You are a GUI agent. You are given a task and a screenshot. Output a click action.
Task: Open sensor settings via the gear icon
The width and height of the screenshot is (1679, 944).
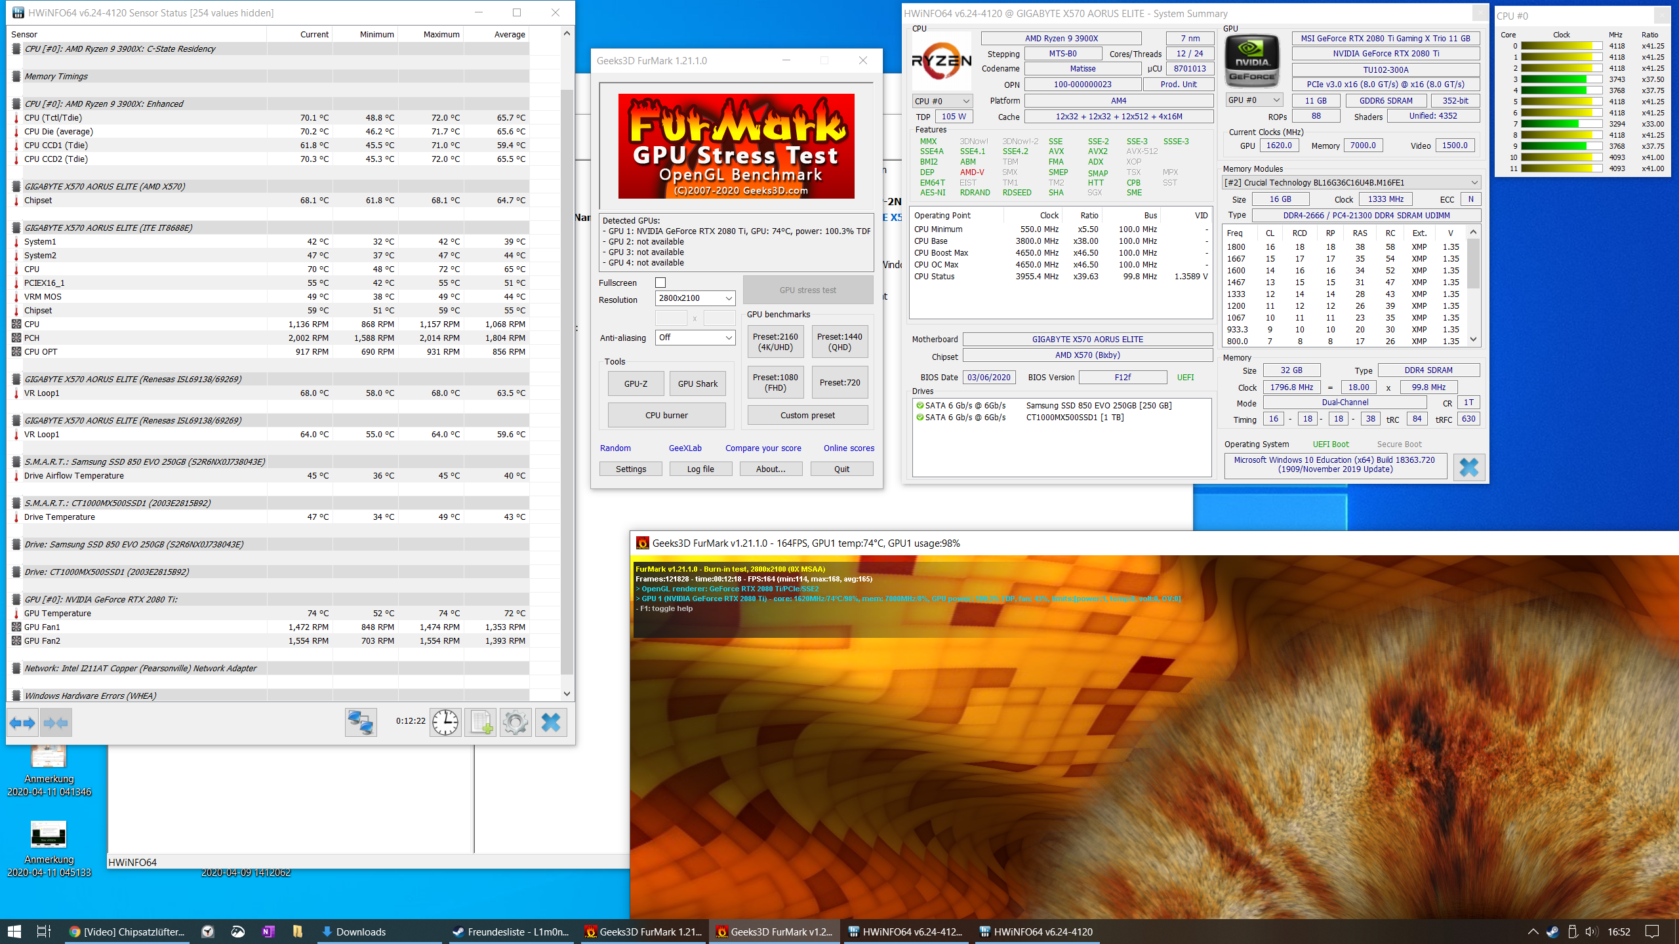point(516,722)
